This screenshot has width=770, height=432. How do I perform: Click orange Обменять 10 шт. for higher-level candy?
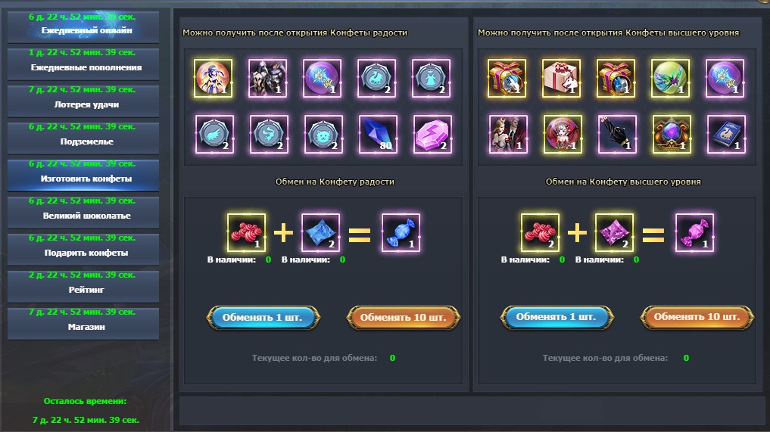697,317
